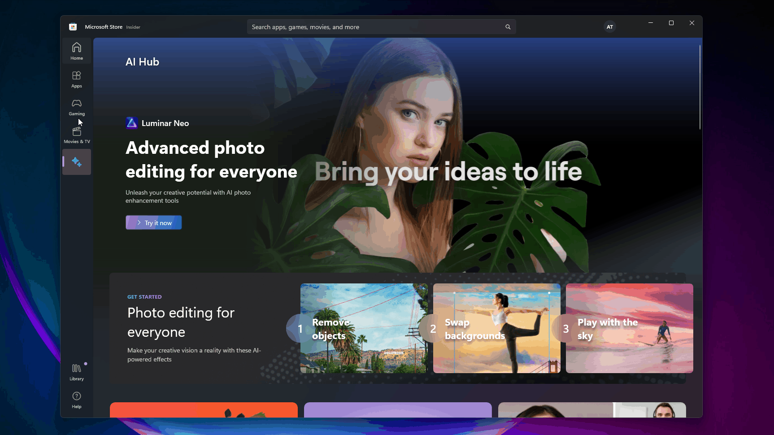774x435 pixels.
Task: Close the Microsoft Store window
Action: tap(692, 23)
